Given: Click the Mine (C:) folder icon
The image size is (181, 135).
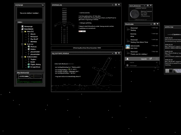Looking at the screenshot, I should [25, 31].
